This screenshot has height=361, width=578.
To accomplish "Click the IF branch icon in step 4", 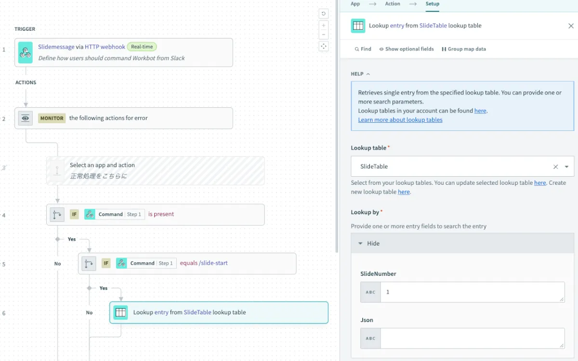I will click(x=57, y=215).
